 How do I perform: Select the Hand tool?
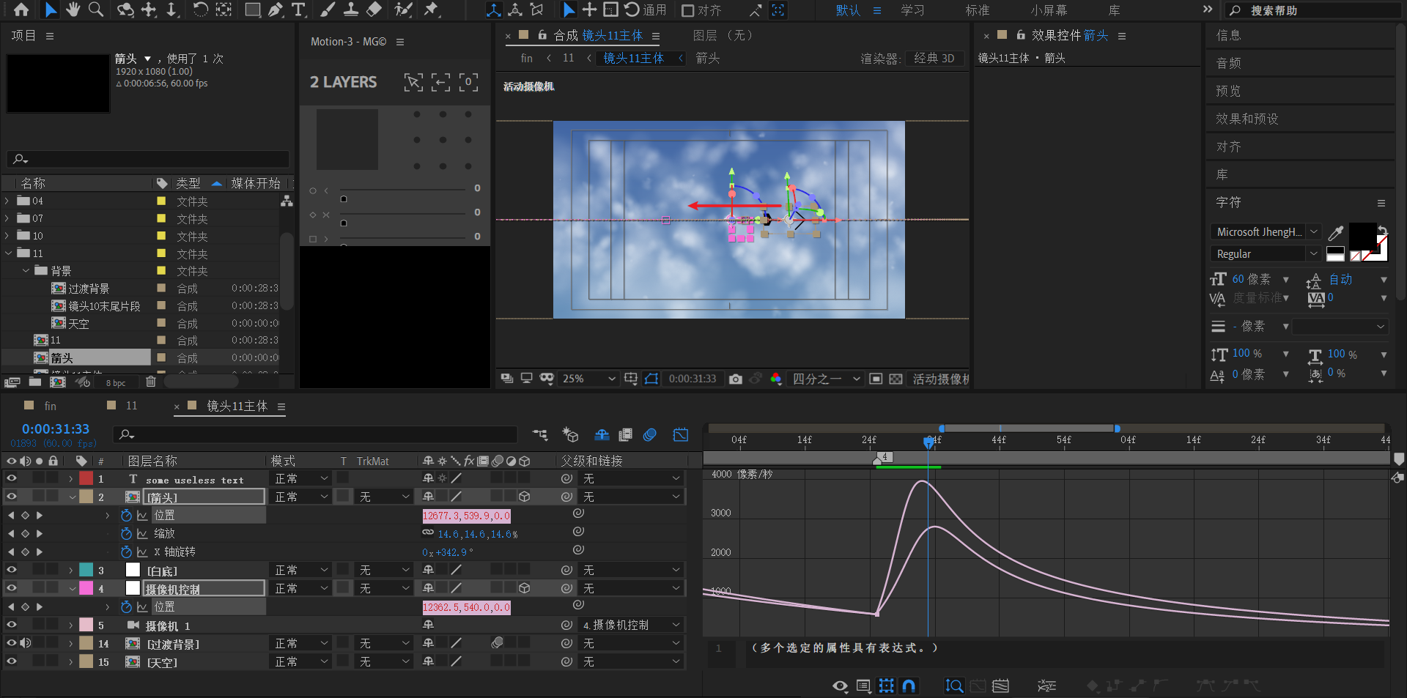coord(73,10)
